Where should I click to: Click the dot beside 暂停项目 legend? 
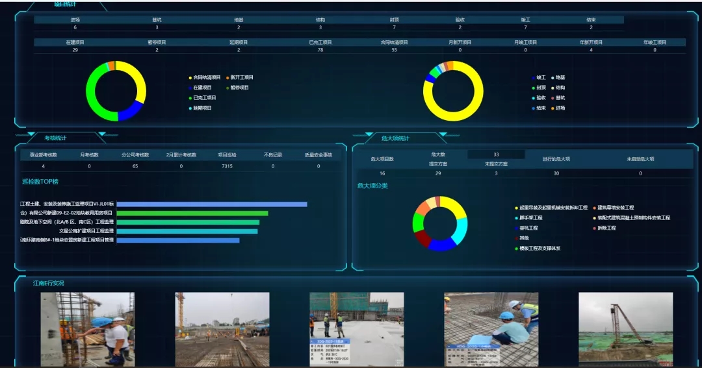point(227,88)
